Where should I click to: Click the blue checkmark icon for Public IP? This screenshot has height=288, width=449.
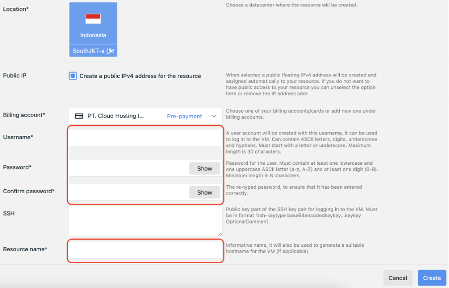[x=72, y=75]
